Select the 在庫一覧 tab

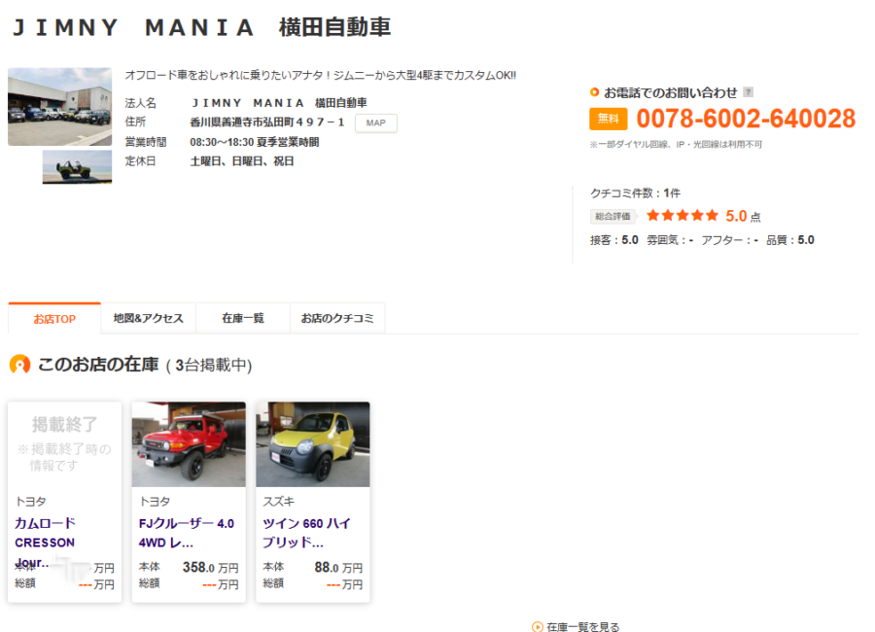[x=243, y=318]
